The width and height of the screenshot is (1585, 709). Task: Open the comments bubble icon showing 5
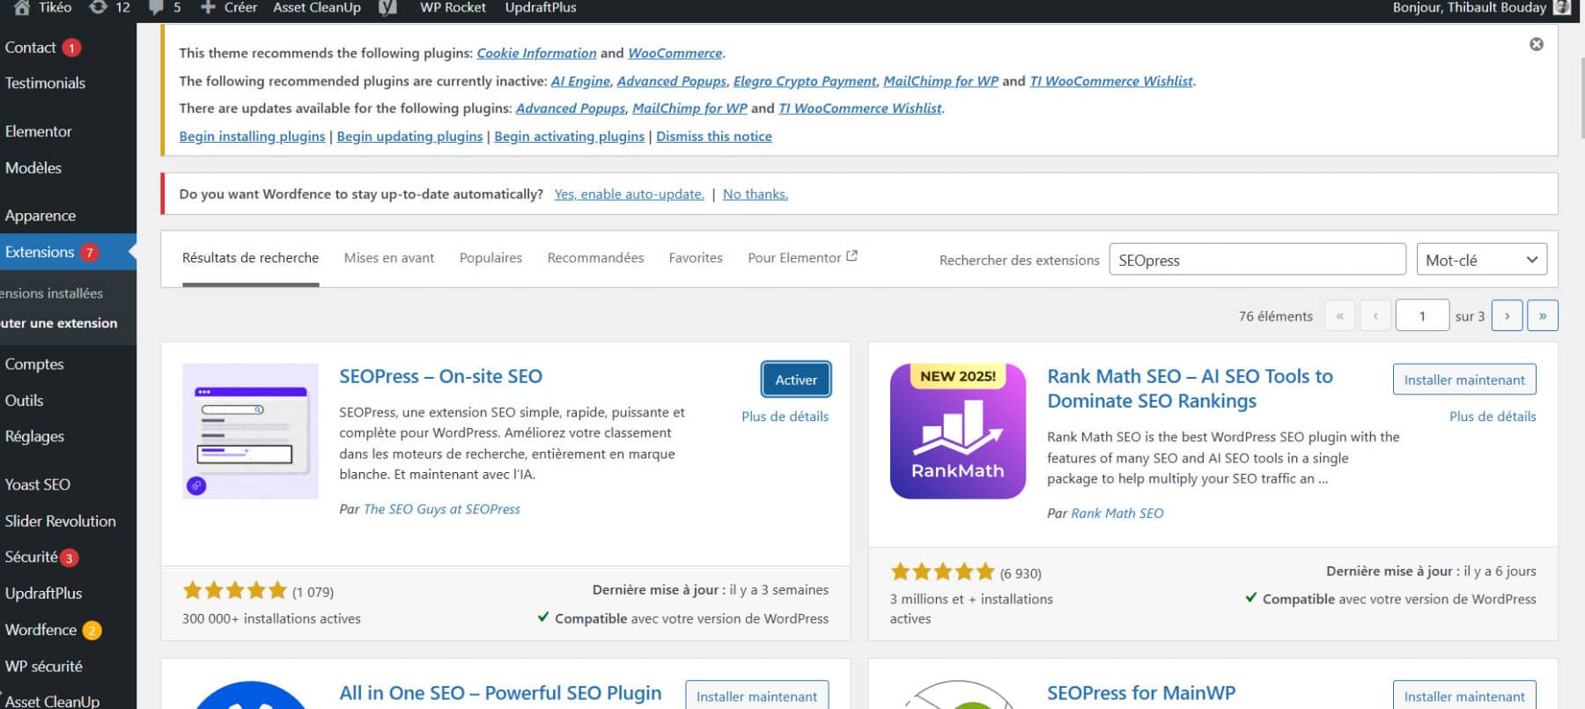156,7
